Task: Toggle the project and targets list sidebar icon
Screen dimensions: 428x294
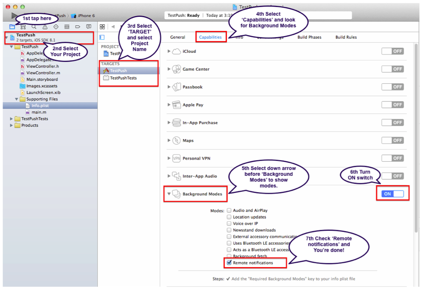Action: (102, 37)
